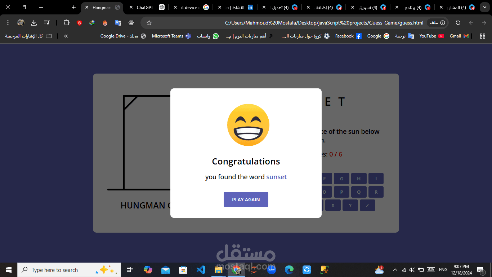The width and height of the screenshot is (492, 277).
Task: Click the letter Y key on keyboard
Action: 350,205
